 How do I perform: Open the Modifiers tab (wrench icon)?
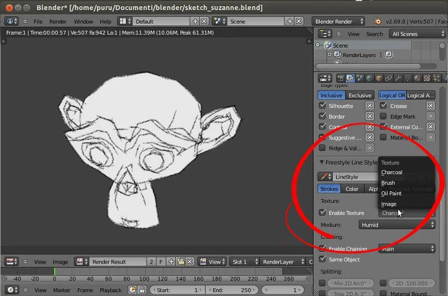pos(398,78)
